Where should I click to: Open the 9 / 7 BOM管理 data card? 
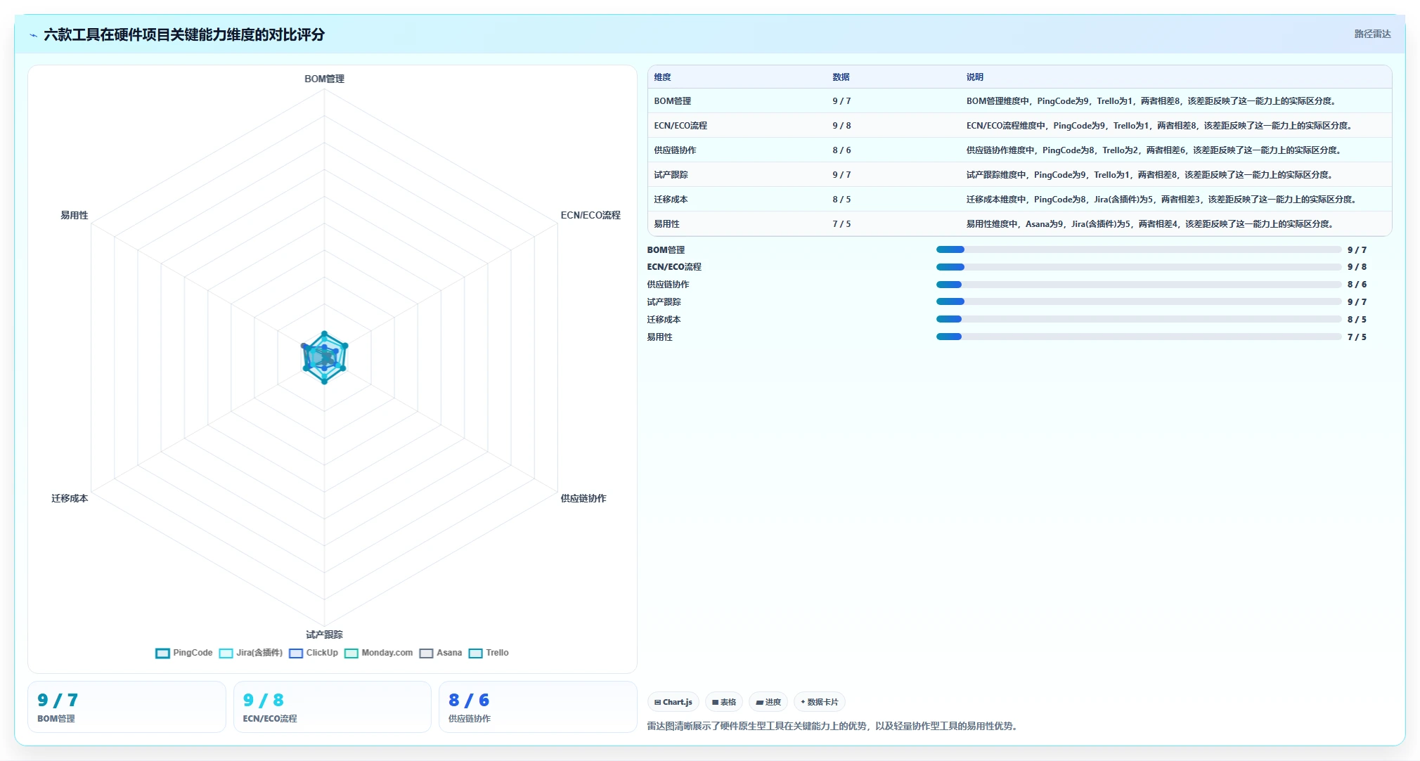[127, 707]
